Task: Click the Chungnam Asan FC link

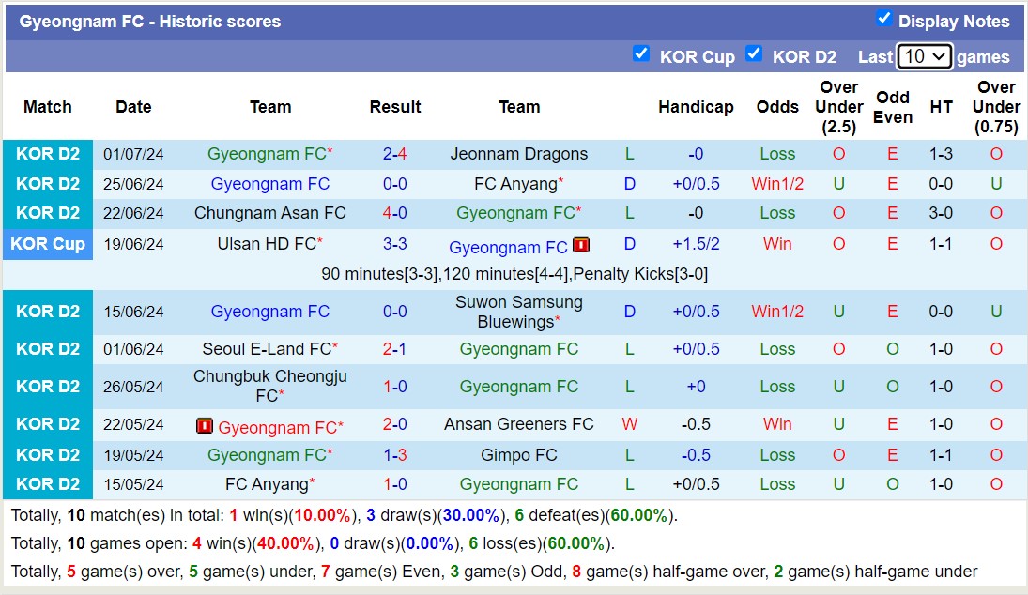Action: click(270, 213)
